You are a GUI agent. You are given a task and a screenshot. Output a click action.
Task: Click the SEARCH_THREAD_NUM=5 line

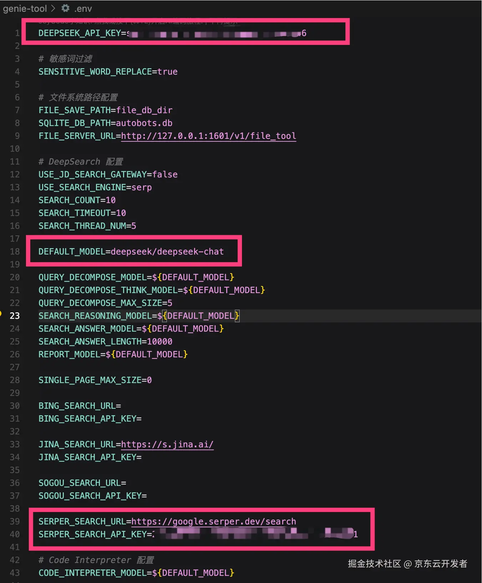point(87,226)
